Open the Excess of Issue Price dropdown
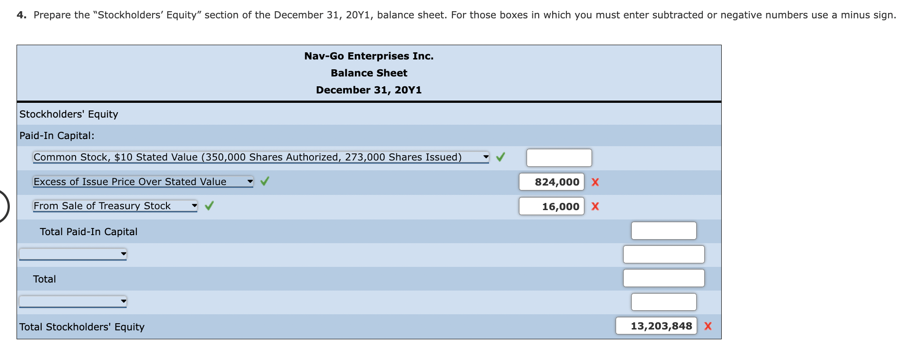Screen dimensions: 919x346 143,181
